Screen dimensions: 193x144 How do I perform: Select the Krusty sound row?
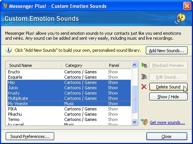point(69,93)
